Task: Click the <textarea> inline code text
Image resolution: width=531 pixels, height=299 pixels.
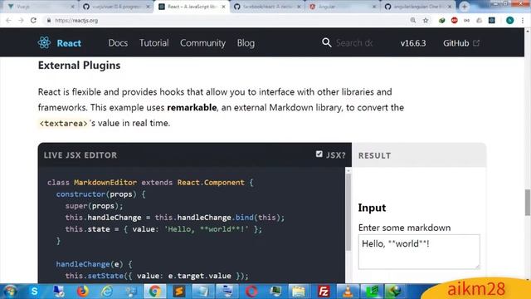Action: point(63,124)
